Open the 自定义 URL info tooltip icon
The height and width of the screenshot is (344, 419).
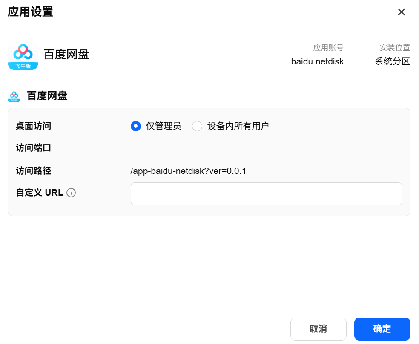[x=71, y=193]
